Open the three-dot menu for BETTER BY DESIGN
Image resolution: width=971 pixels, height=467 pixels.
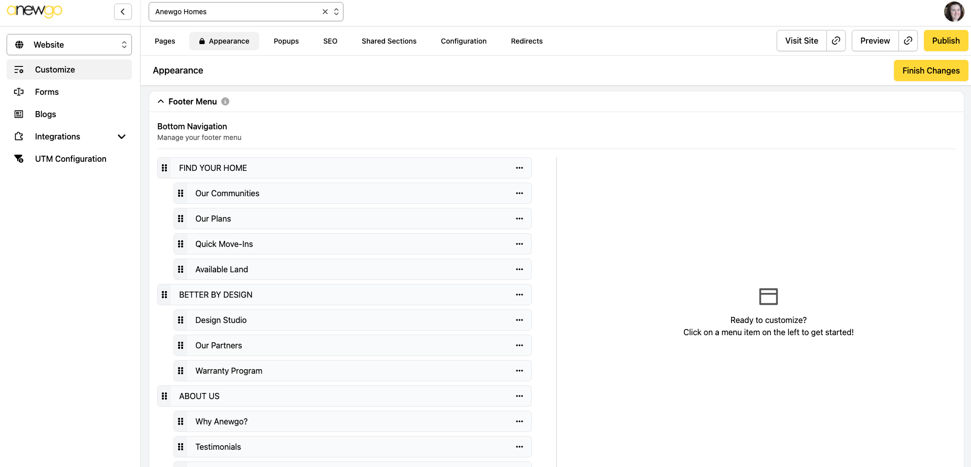(x=519, y=295)
